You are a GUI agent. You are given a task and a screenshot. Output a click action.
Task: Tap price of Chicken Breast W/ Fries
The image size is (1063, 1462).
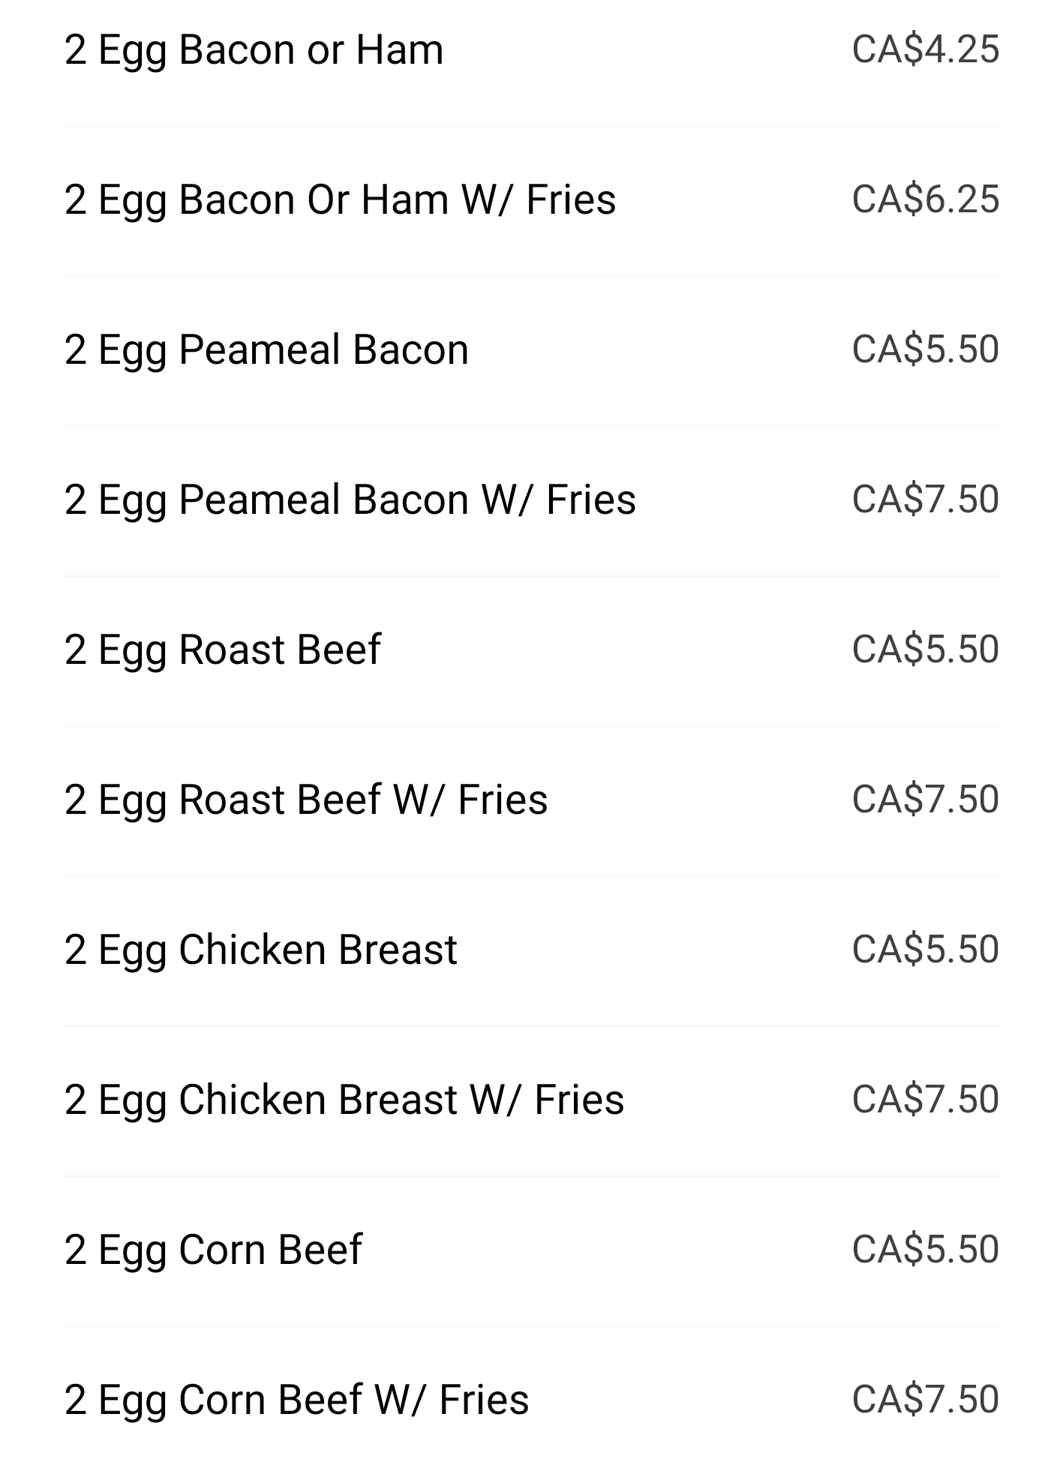(x=925, y=1100)
